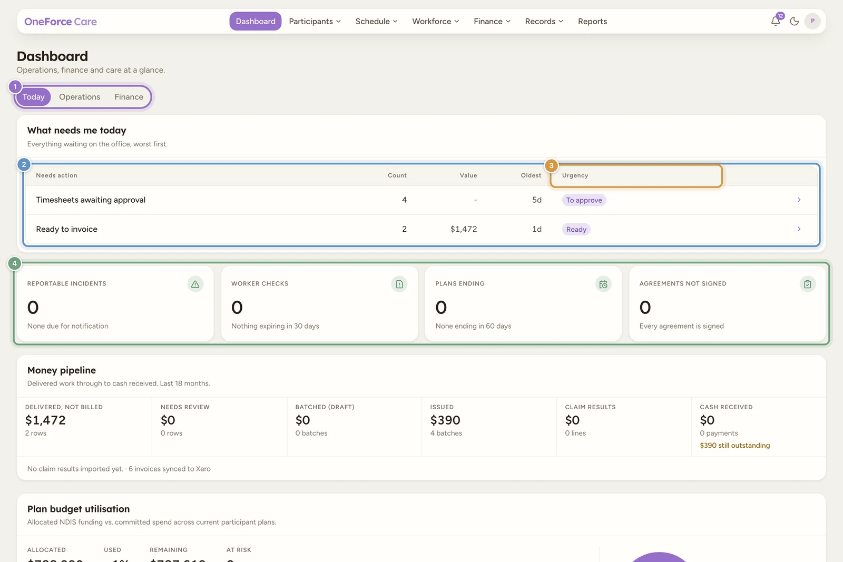Click None due for notification text
The image size is (843, 562).
[x=68, y=326]
